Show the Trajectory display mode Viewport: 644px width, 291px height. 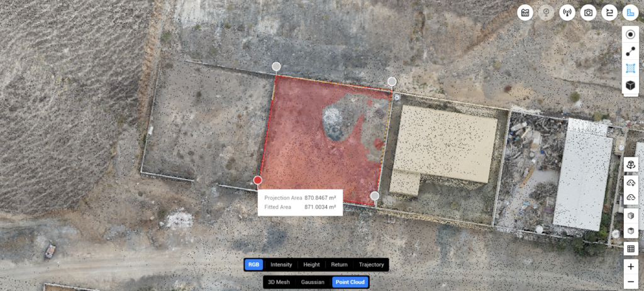click(x=371, y=265)
